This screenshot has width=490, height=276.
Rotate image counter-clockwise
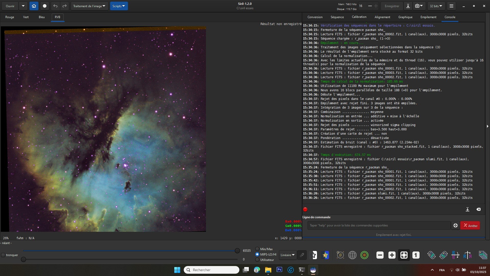432,255
